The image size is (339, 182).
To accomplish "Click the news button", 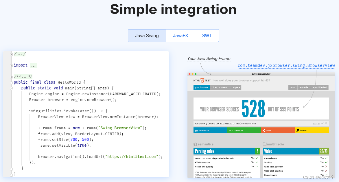I will [x=292, y=87].
